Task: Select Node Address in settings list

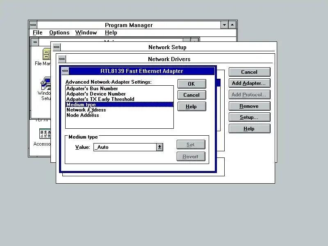Action: coord(119,115)
